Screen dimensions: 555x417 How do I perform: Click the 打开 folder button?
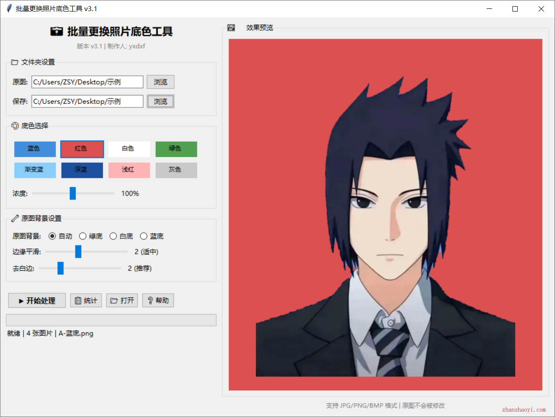122,300
